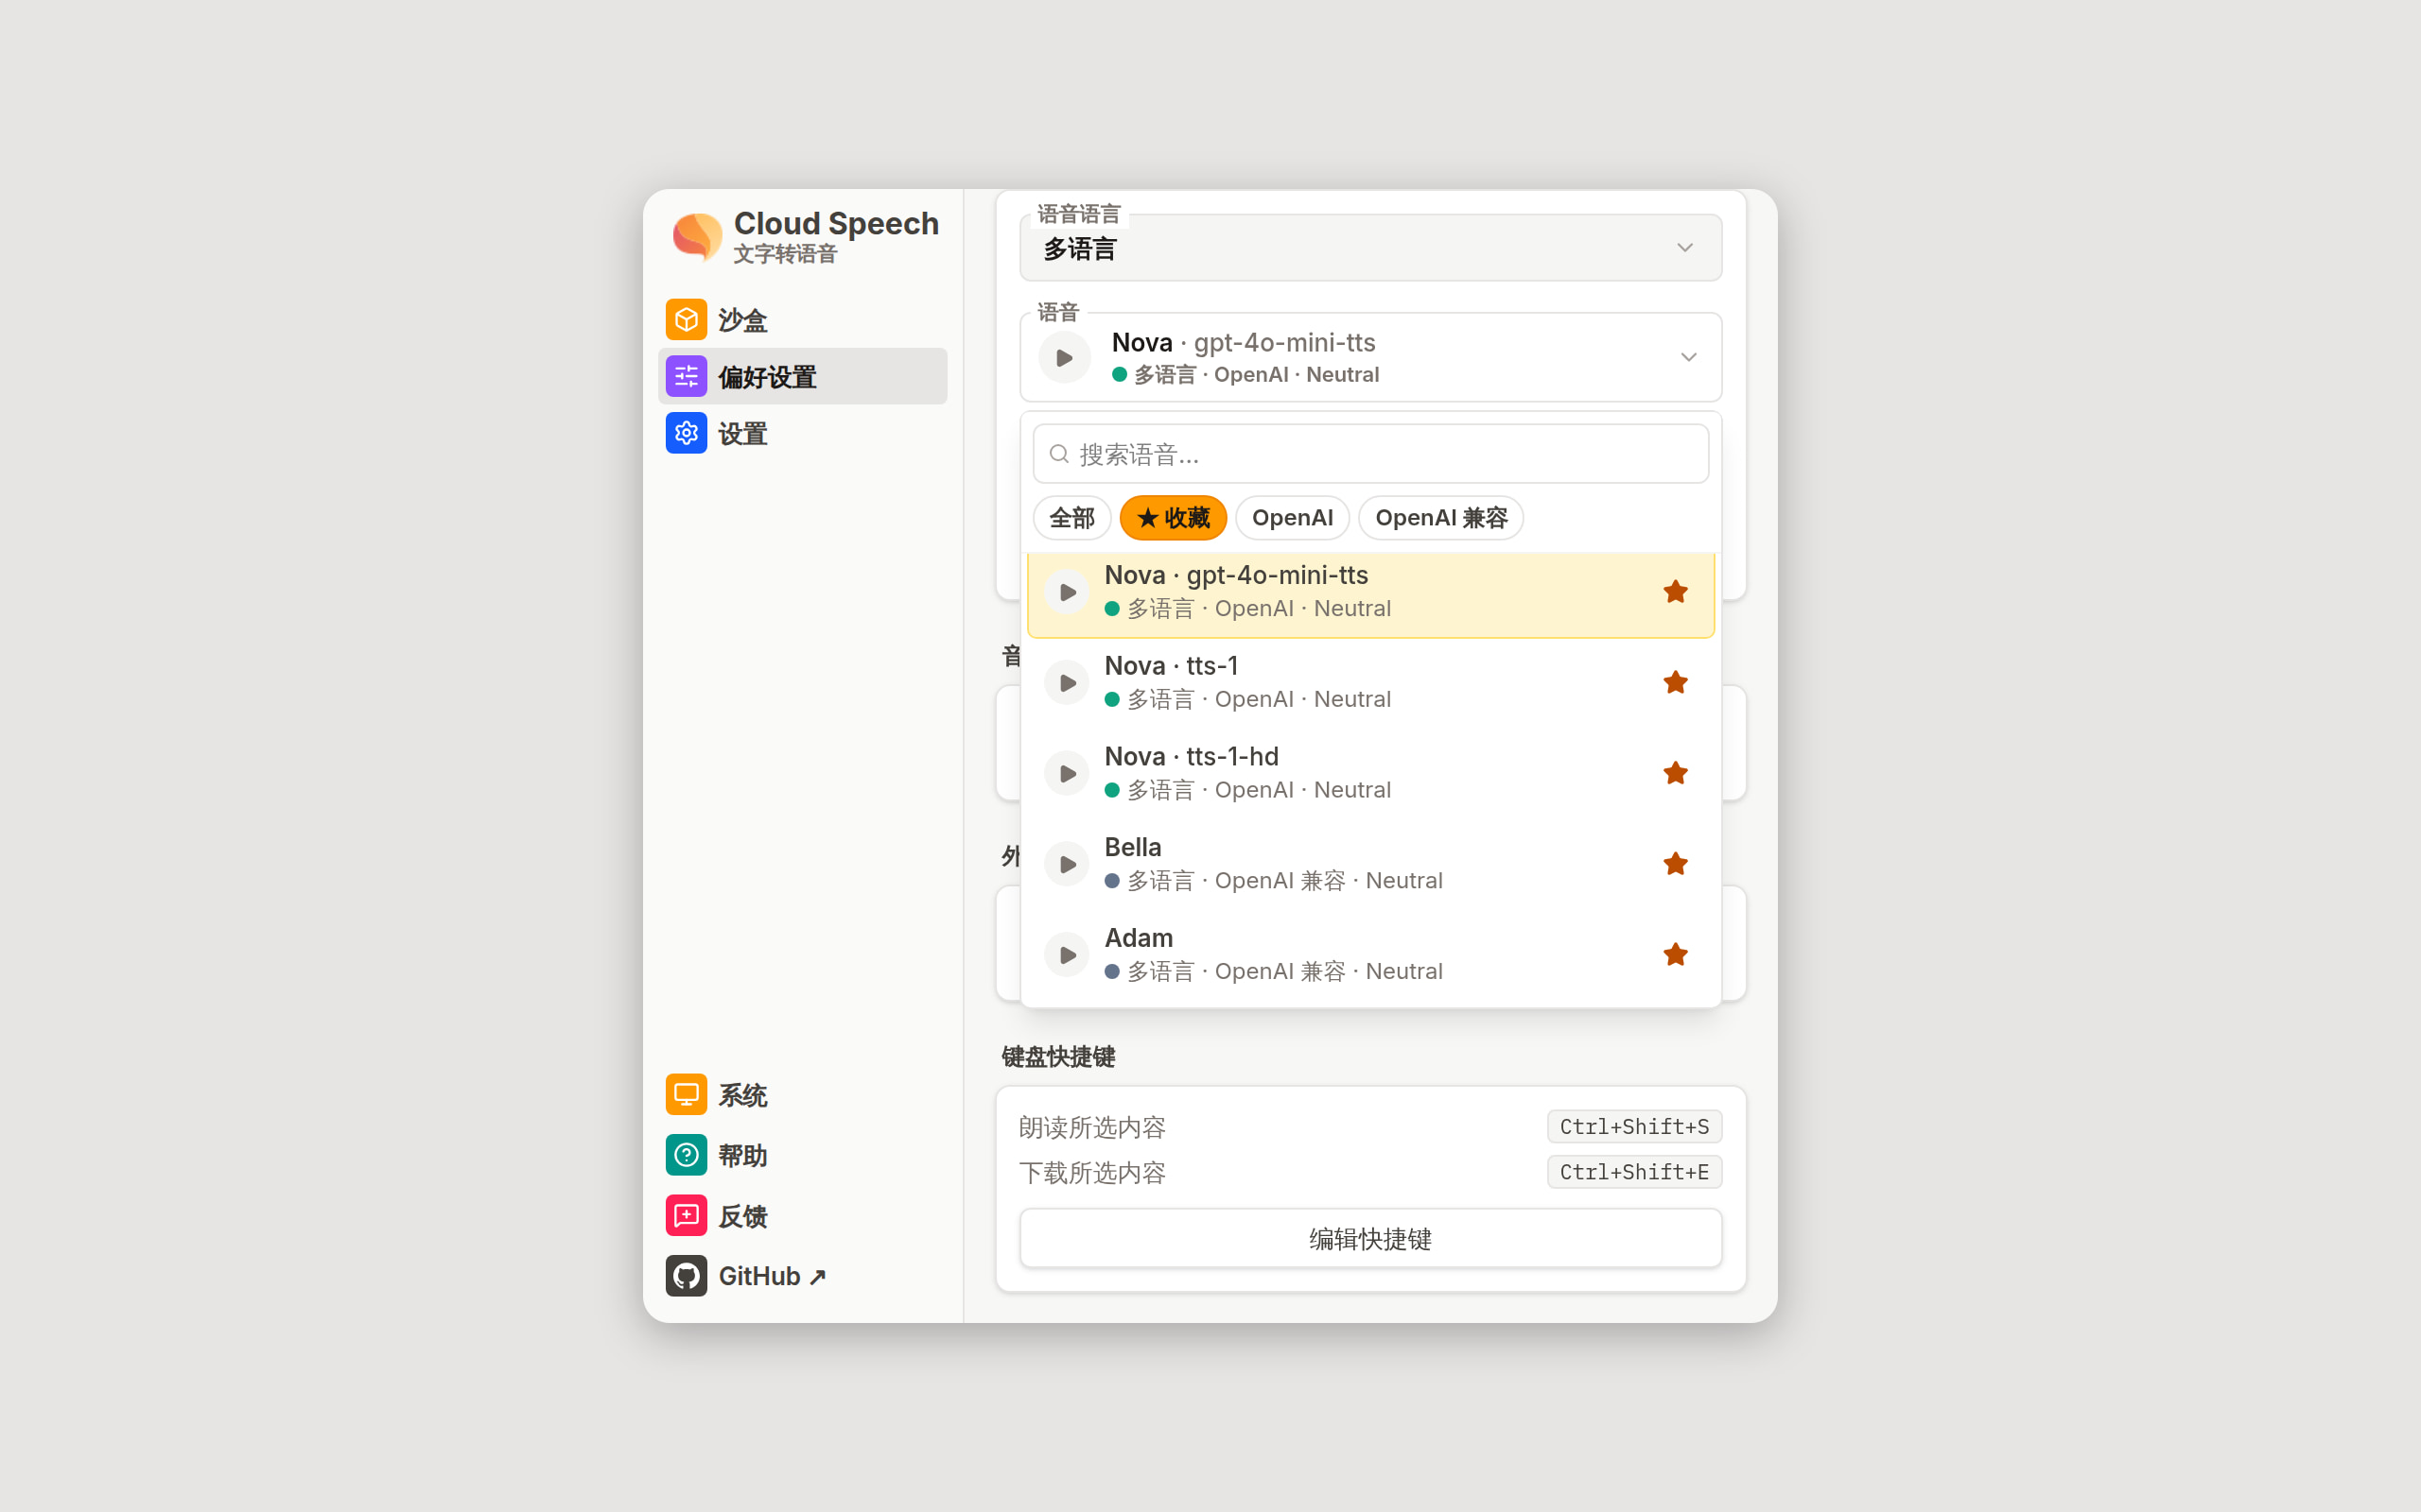The width and height of the screenshot is (2421, 1512).
Task: Open 帮助 question mark icon
Action: (x=687, y=1155)
